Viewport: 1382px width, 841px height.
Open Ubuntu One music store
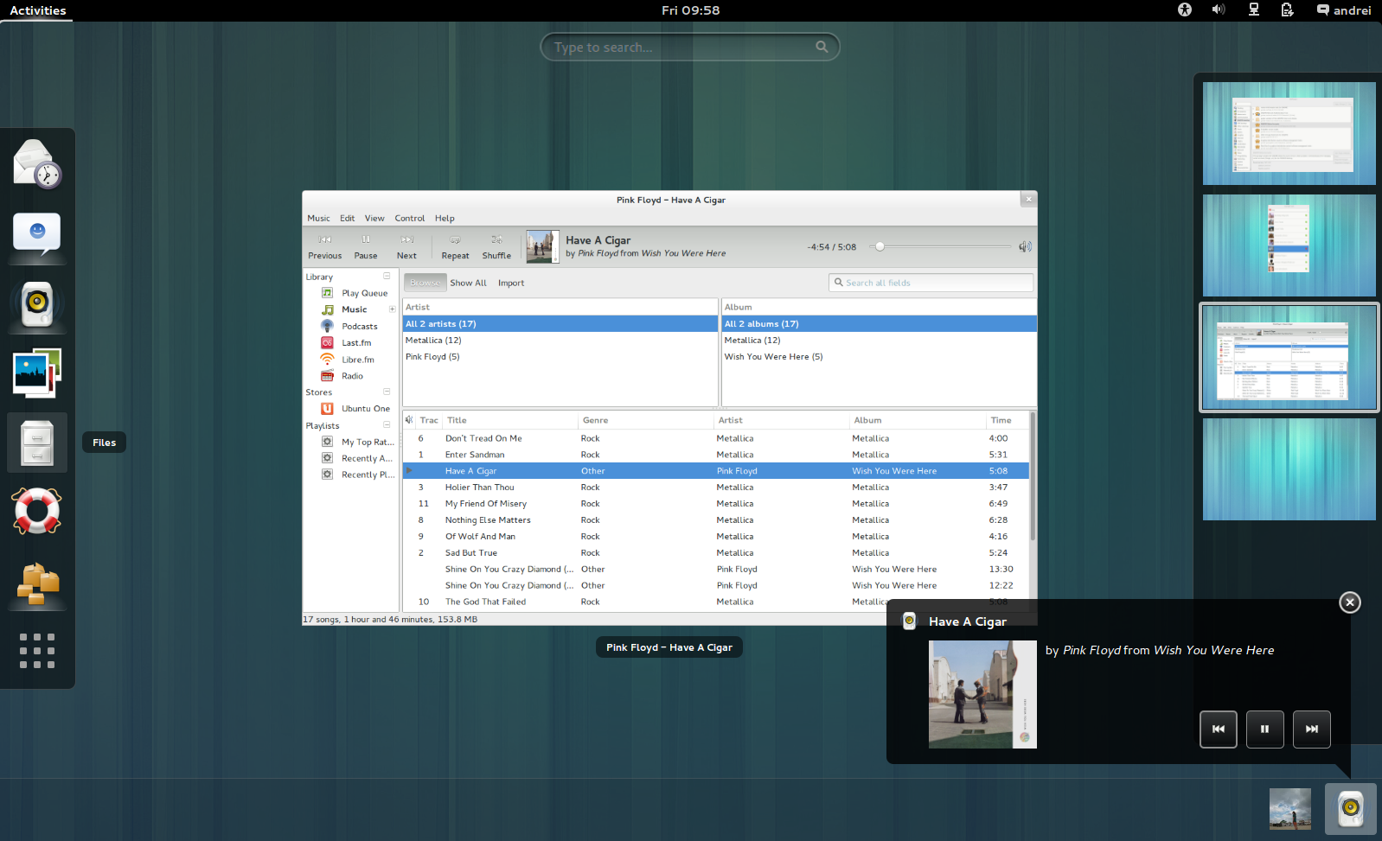pyautogui.click(x=365, y=409)
